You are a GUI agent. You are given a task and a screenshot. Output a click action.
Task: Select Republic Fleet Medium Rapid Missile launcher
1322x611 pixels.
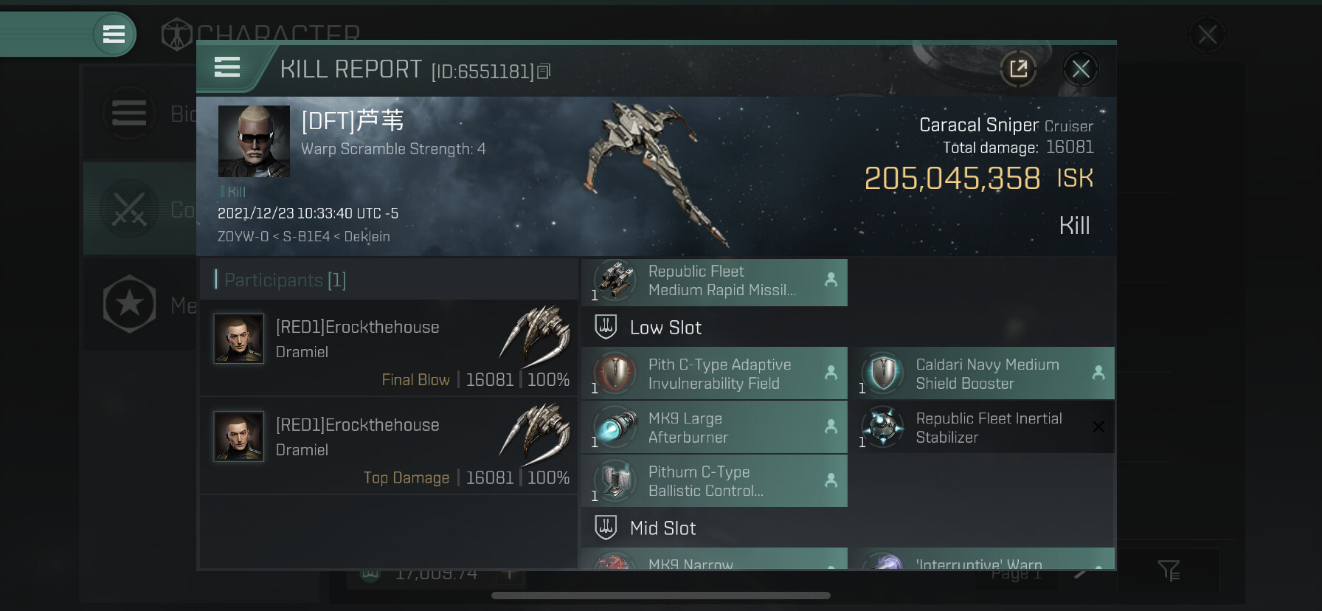click(714, 281)
